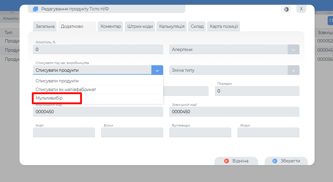Choose the Мультивибір option
The width and height of the screenshot is (333, 182).
click(x=49, y=98)
